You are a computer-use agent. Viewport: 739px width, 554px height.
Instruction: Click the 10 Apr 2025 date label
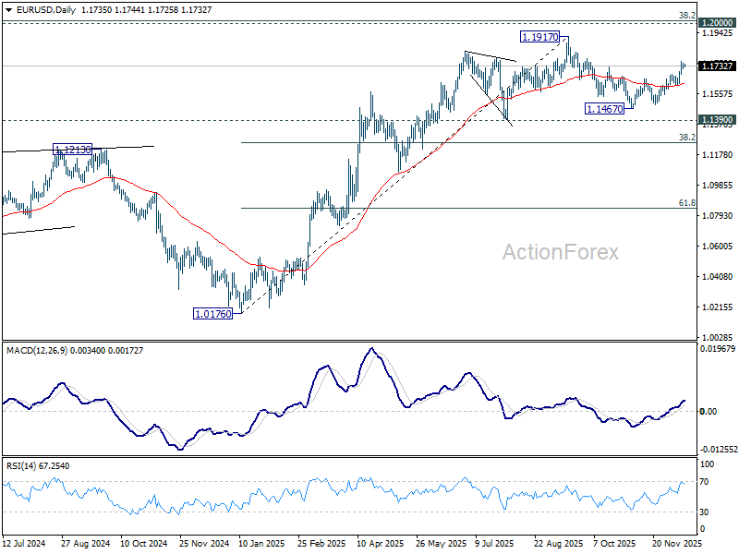pyautogui.click(x=381, y=544)
